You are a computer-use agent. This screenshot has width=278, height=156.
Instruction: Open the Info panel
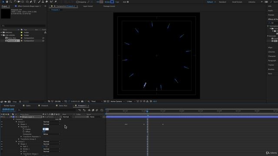pos(270,6)
